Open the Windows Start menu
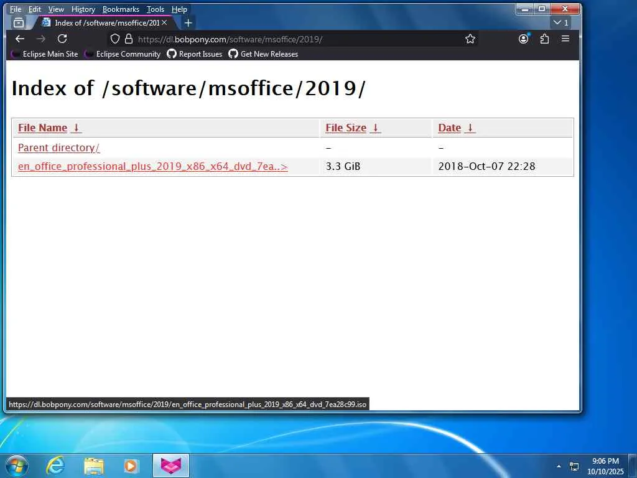Screen dimensions: 637x478 tap(17, 466)
